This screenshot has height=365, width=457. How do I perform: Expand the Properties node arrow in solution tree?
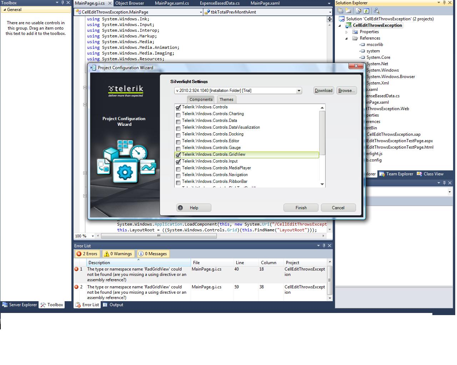pyautogui.click(x=346, y=32)
